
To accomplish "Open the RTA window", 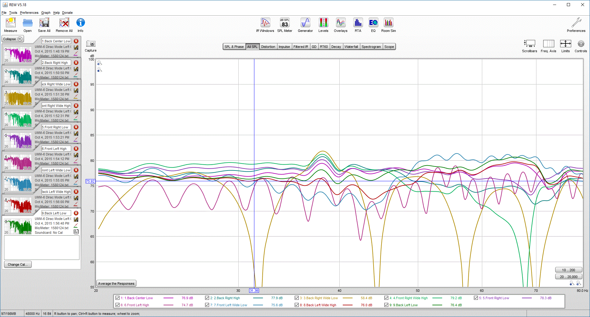I will point(358,25).
